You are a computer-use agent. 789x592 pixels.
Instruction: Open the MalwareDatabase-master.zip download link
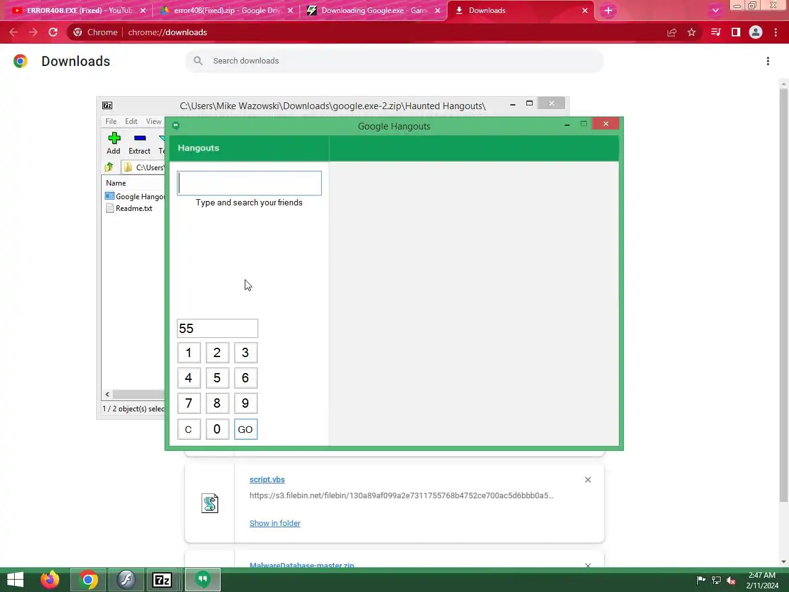[302, 565]
